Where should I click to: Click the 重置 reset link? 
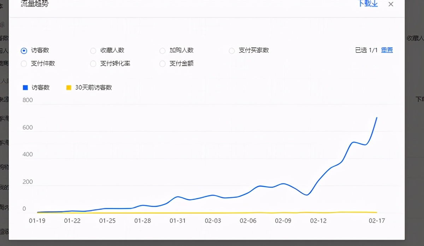tap(387, 50)
